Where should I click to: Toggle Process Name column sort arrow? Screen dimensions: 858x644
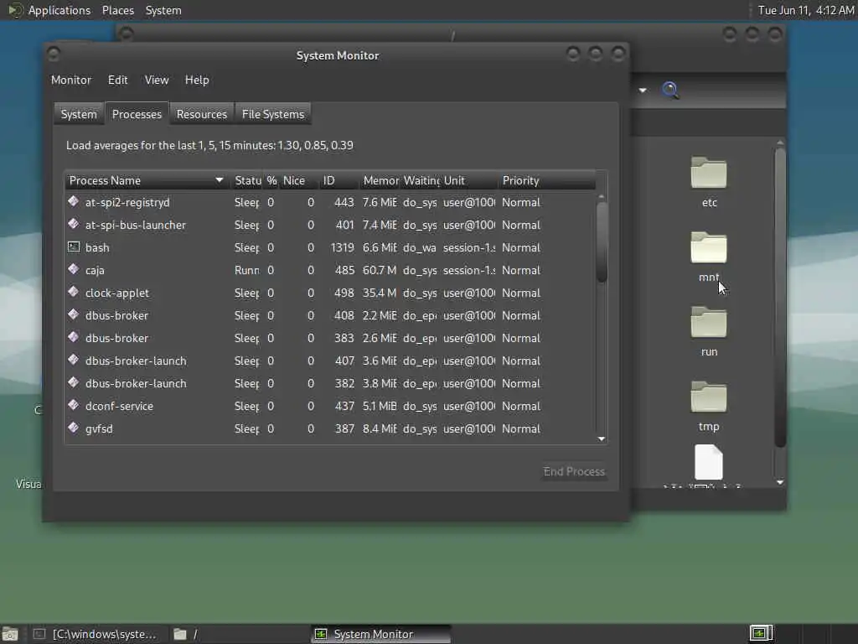coord(220,180)
